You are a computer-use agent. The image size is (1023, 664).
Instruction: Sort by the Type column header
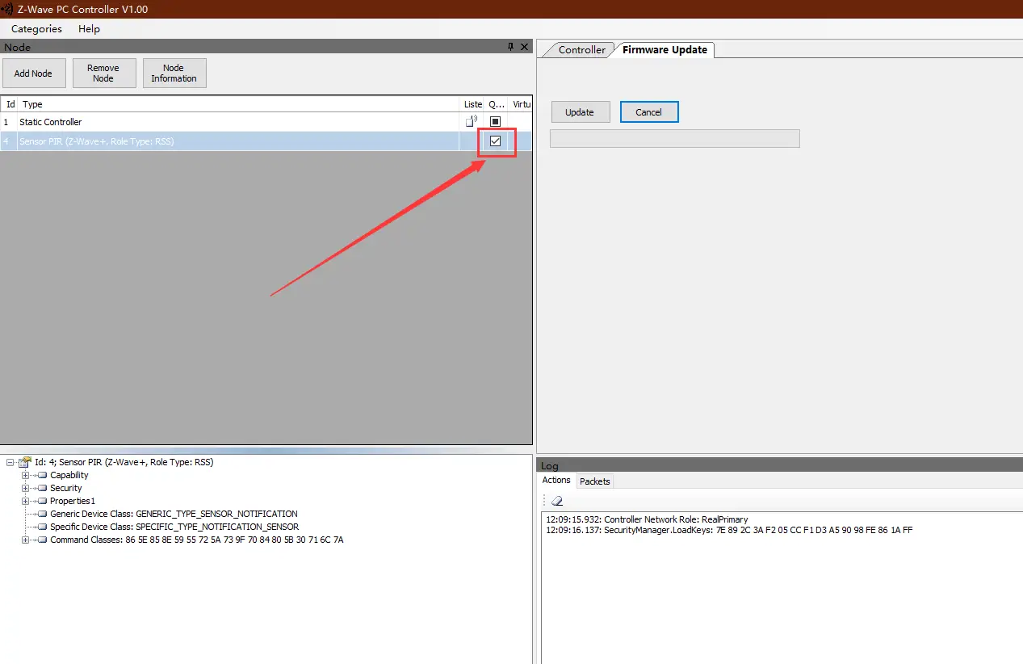click(x=240, y=104)
